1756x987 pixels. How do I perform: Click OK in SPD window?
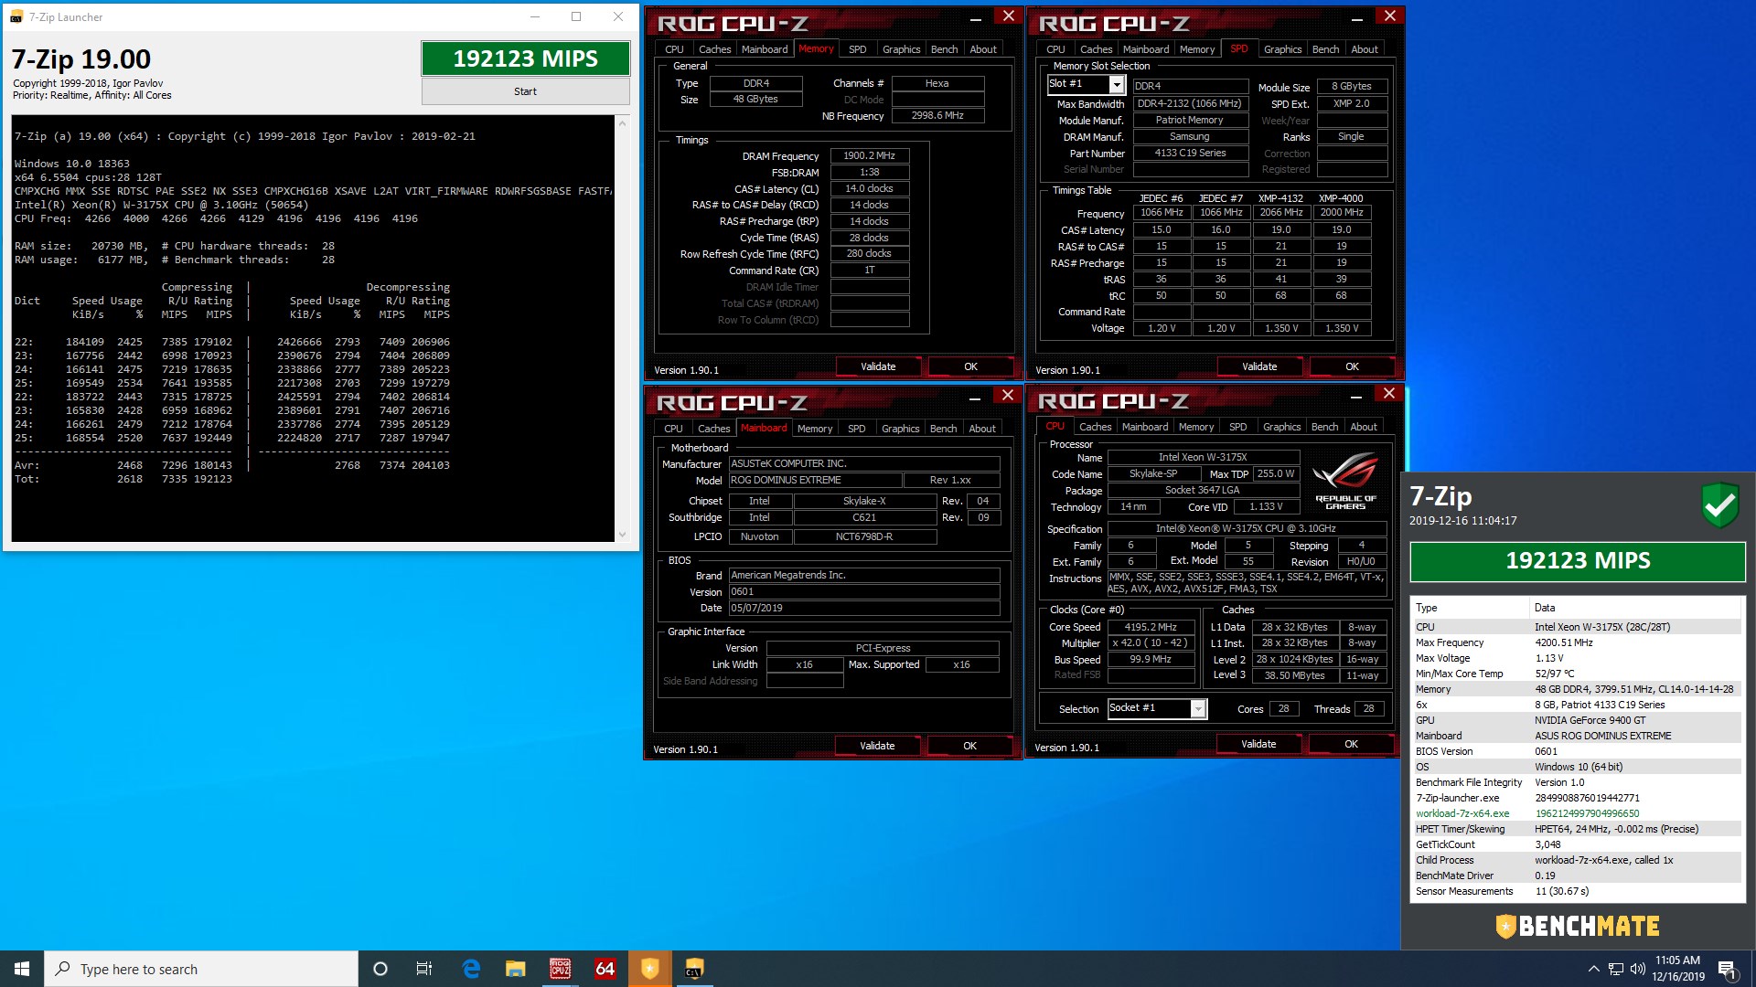pyautogui.click(x=1352, y=366)
